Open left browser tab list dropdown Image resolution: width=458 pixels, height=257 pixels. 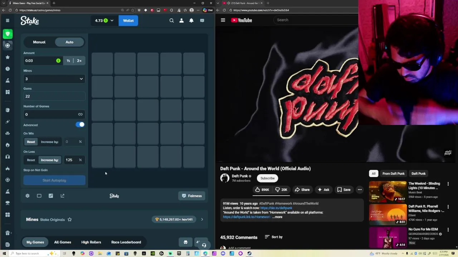click(x=4, y=3)
